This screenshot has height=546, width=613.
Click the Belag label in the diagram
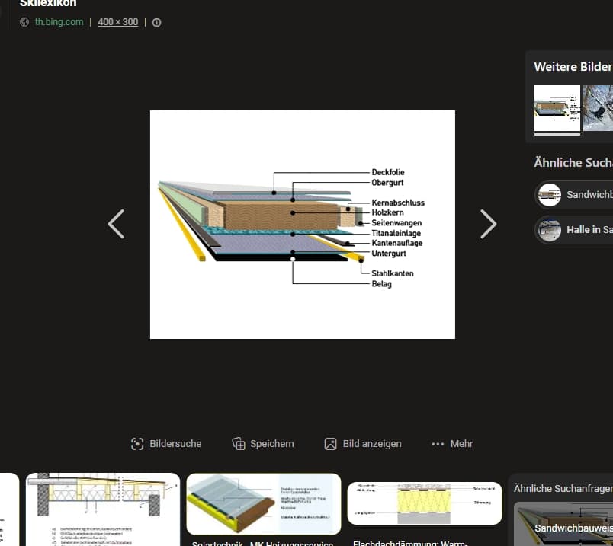(381, 284)
